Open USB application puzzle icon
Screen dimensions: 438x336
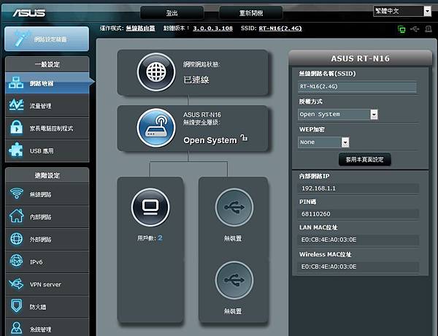click(16, 150)
